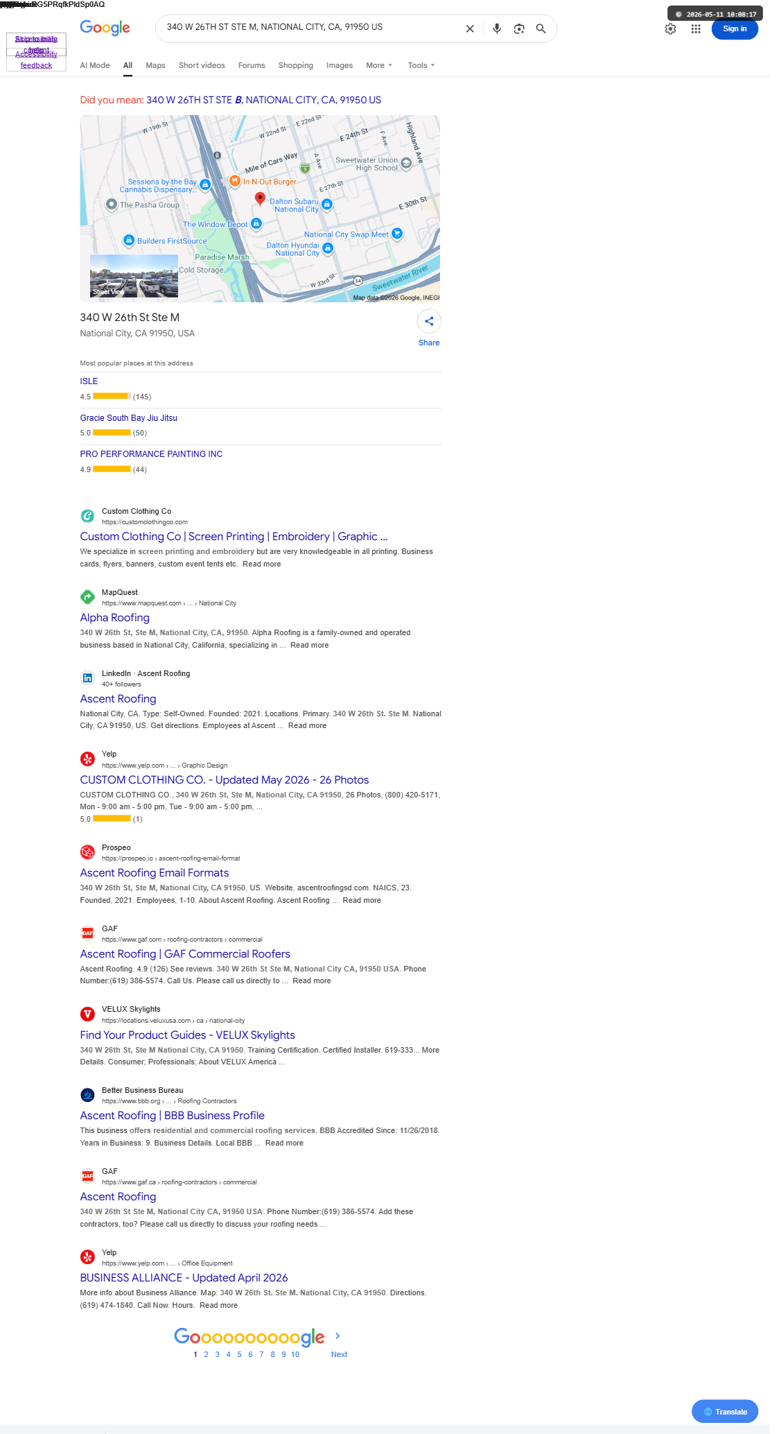Click Dalton Subaru National City marker

click(x=327, y=205)
